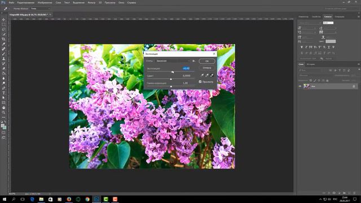Select the Eraser tool
Viewport: 361px width, 203px height.
pos(3,68)
